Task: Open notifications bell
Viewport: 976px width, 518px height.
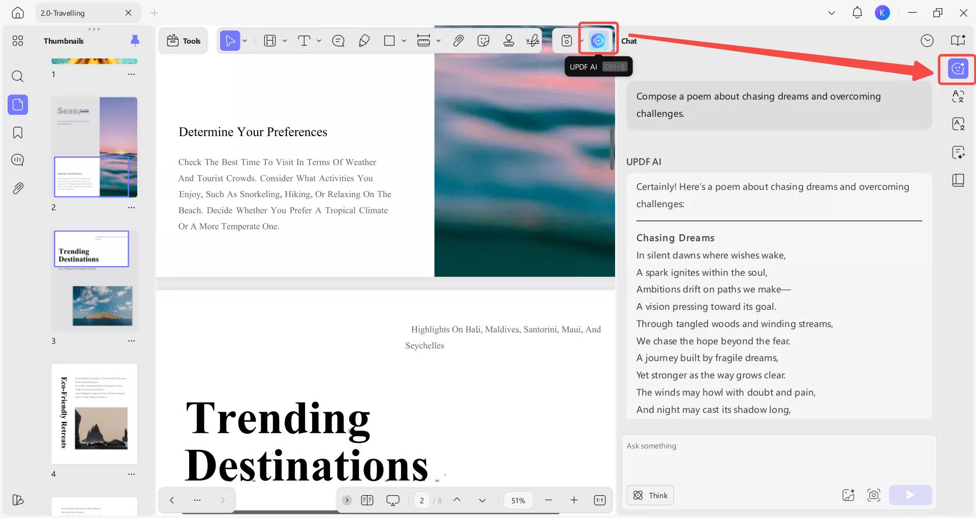Action: (857, 13)
